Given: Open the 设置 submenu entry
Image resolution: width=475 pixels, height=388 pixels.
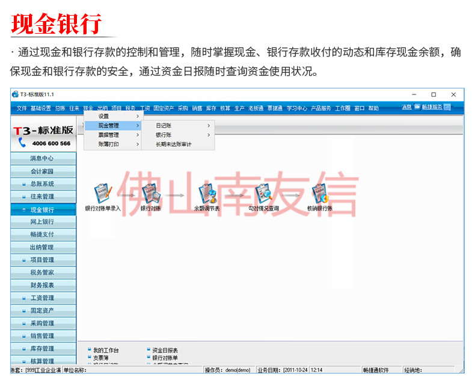Looking at the screenshot, I should [112, 116].
